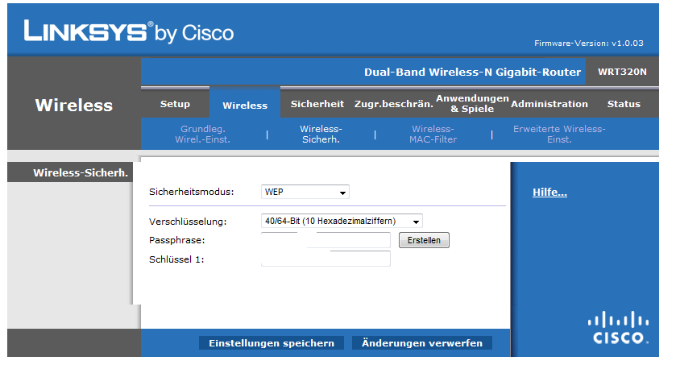Go to Zugr.beschrän. tab
Screen dimensions: 680x369
(394, 104)
